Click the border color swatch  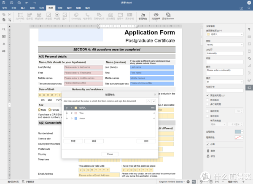click(x=238, y=132)
